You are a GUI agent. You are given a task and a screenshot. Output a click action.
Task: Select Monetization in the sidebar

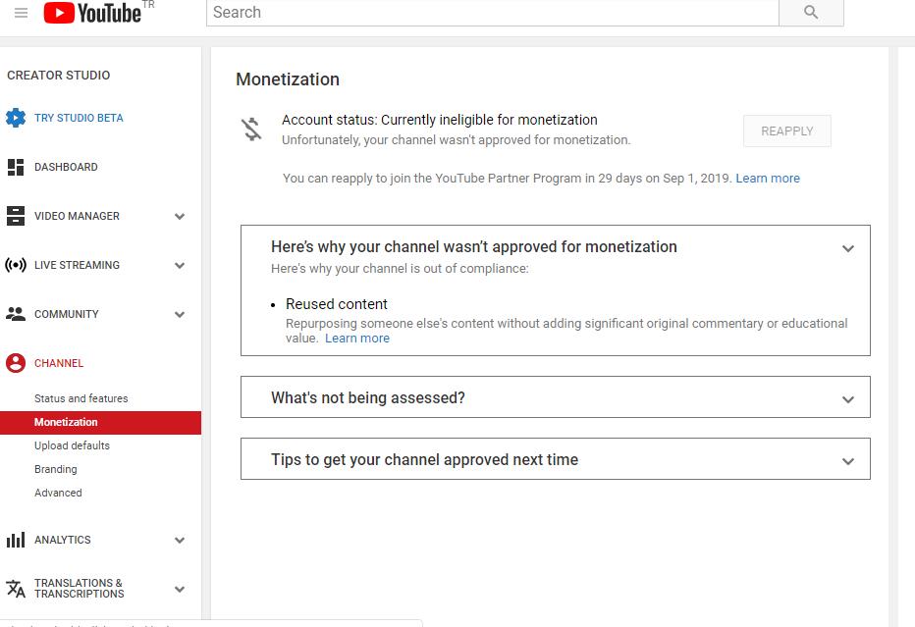tap(100, 422)
